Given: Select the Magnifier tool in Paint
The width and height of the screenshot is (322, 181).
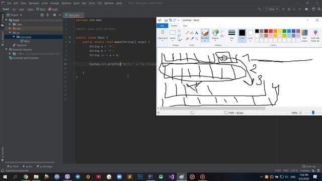Looking at the screenshot, I should [197, 39].
